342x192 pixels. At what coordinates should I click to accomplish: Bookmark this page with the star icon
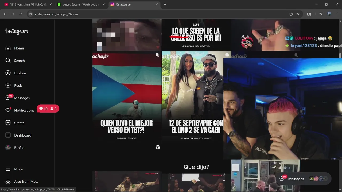point(298,14)
